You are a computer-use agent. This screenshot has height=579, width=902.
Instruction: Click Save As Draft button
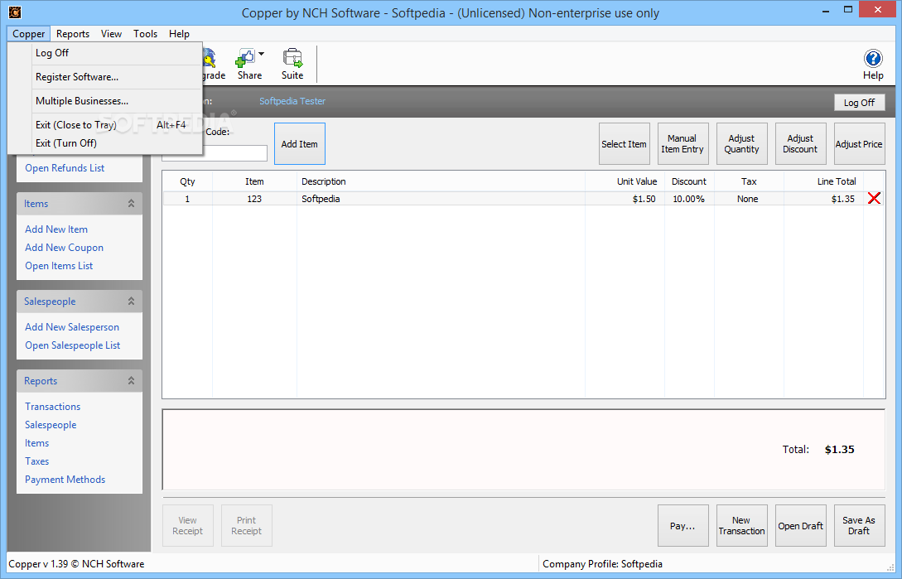click(859, 525)
